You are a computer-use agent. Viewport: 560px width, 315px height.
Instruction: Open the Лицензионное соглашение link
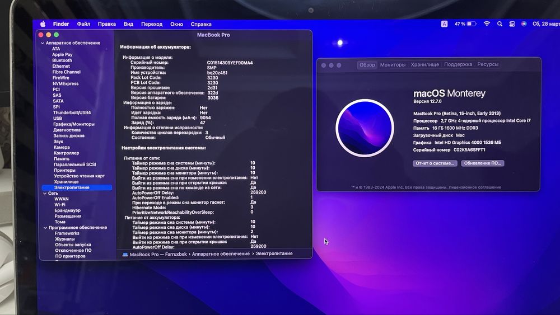point(475,187)
